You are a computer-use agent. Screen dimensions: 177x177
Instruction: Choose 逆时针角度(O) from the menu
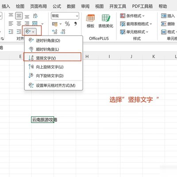pos(54,40)
